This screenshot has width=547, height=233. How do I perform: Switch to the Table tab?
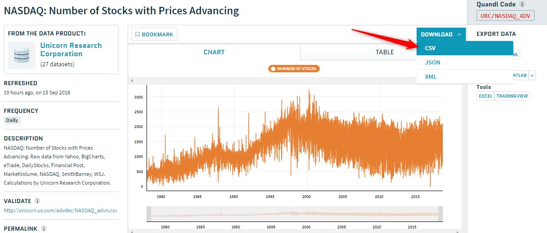(x=384, y=52)
